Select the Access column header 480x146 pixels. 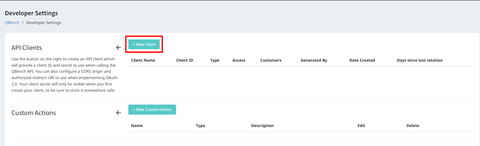click(239, 60)
